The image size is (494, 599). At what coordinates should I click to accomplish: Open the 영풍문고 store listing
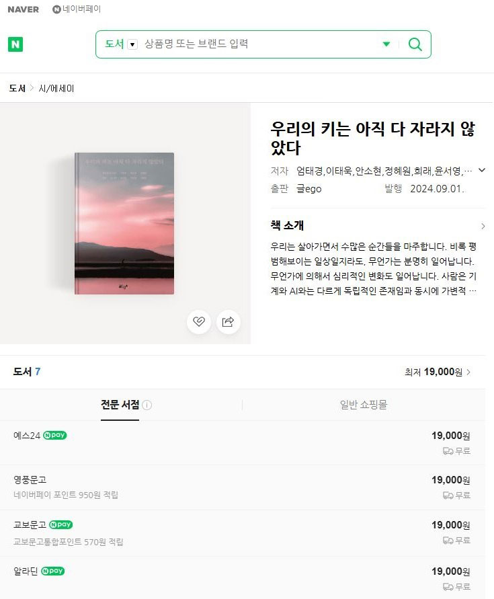(30, 480)
